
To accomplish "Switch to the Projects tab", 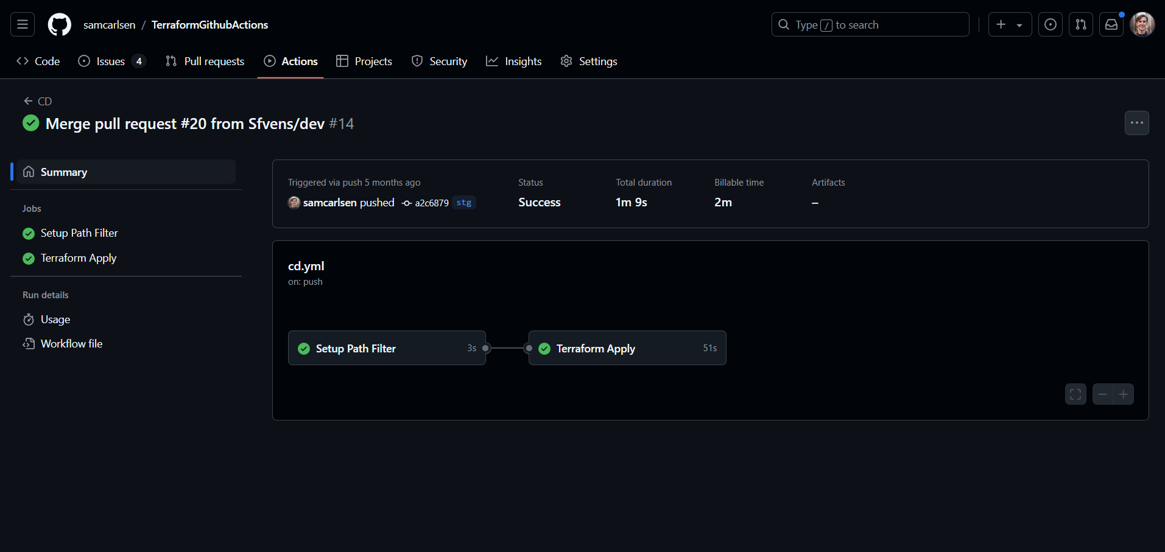I will 364,61.
